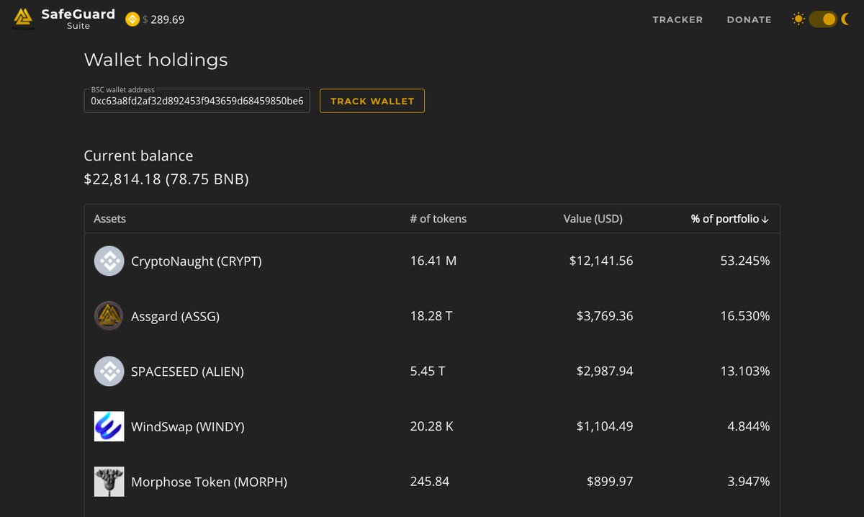The image size is (864, 517).
Task: Click the 20.28 K token count
Action: point(432,426)
